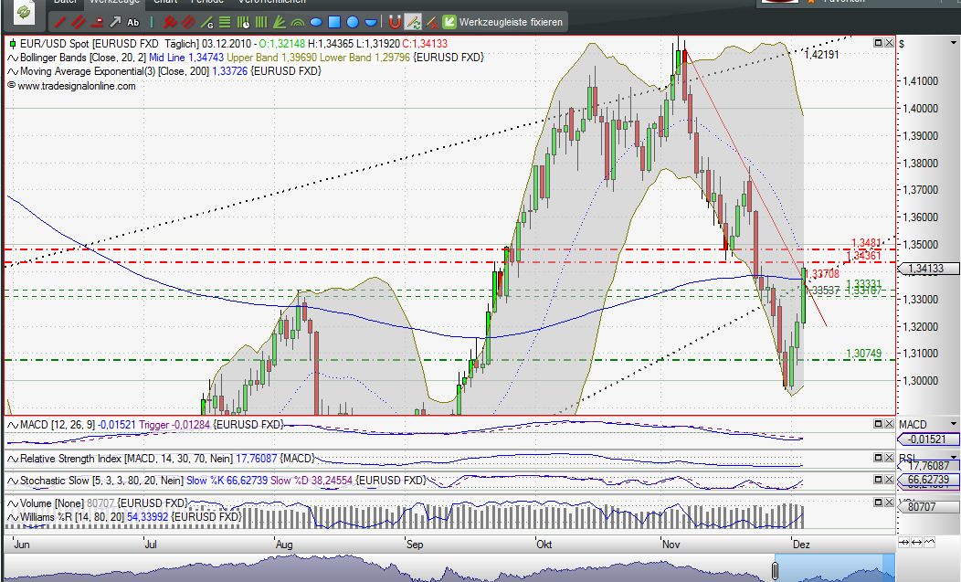Close the Stochastic Slow pane

889,480
